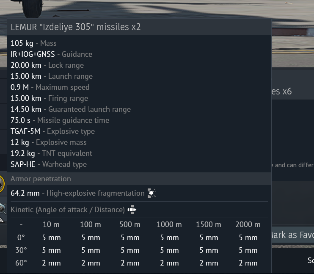The height and width of the screenshot is (274, 314).
Task: Click the 60° angle row label
Action: (x=21, y=263)
